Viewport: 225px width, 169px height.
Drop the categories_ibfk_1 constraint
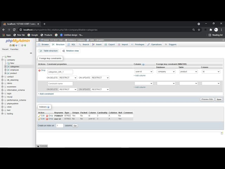(42, 70)
